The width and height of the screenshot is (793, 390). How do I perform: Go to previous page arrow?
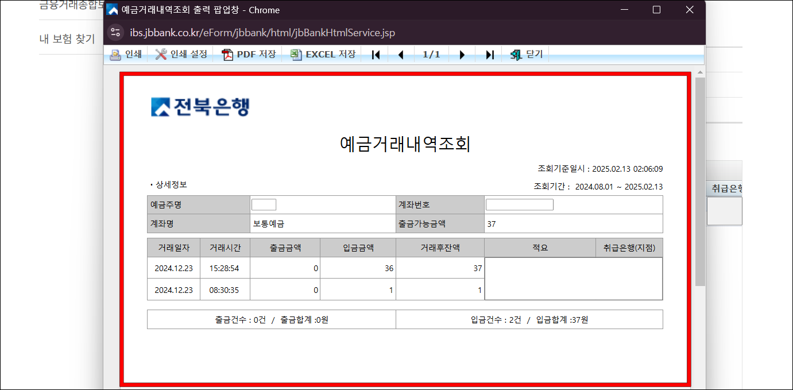401,54
